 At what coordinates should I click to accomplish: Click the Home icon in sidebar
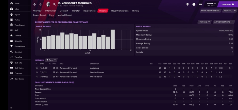pos(11,3)
